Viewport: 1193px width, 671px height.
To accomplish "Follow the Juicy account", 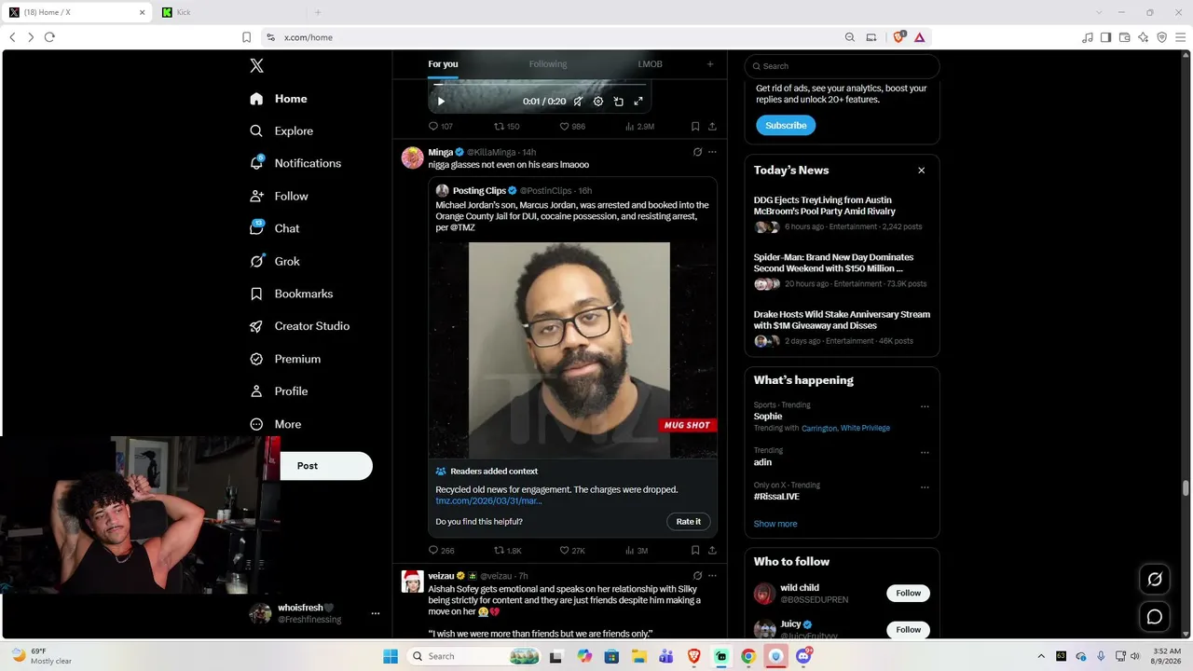I will [909, 630].
